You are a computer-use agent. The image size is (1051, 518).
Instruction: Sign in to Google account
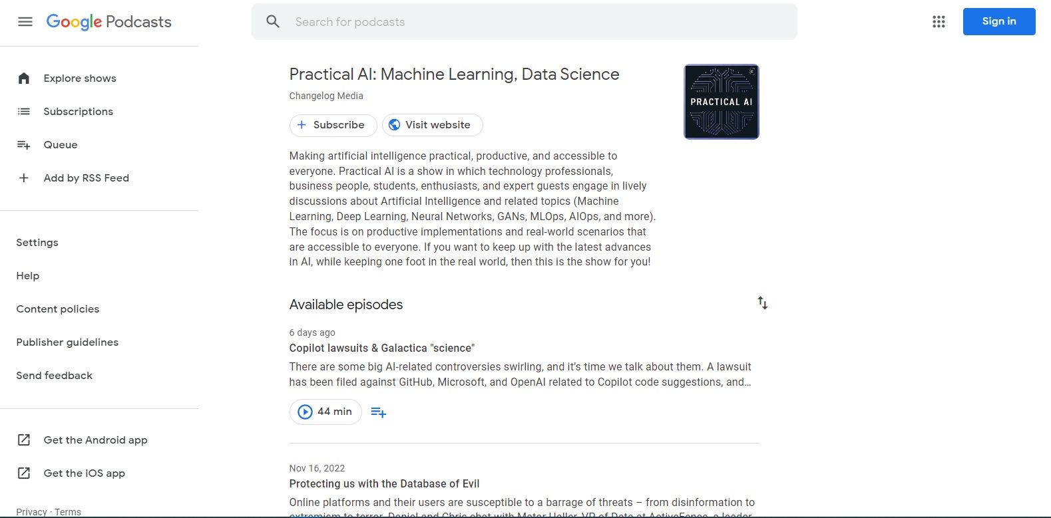click(x=998, y=22)
